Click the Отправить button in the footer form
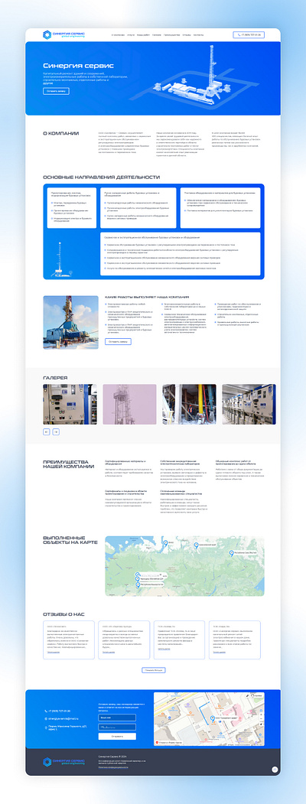Viewport: 306px width, 804px height. coord(117,737)
